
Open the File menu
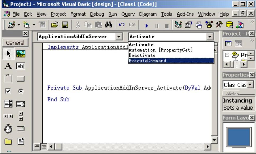[x=16, y=14]
